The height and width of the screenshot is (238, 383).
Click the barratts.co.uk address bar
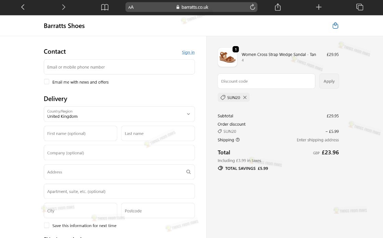pyautogui.click(x=191, y=7)
